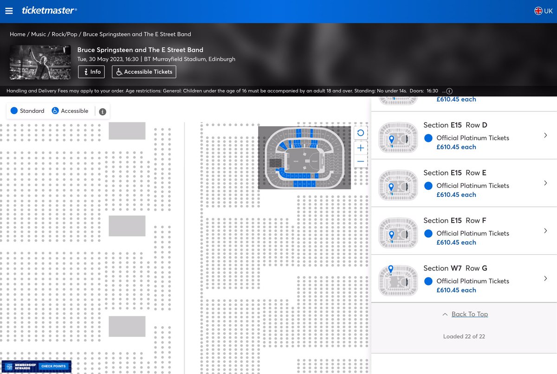The image size is (557, 374).
Task: Toggle Accessible ticket type filter
Action: [70, 111]
